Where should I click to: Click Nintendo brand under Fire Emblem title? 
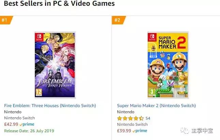tap(13, 112)
